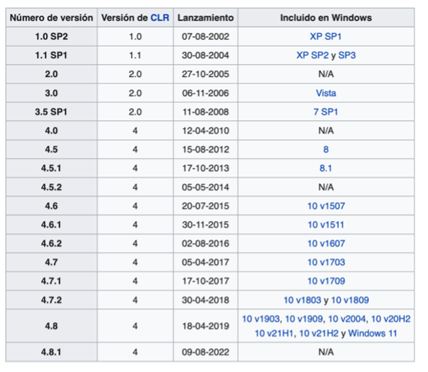Click the Windows 8 link
This screenshot has height=372, width=428.
click(x=326, y=150)
